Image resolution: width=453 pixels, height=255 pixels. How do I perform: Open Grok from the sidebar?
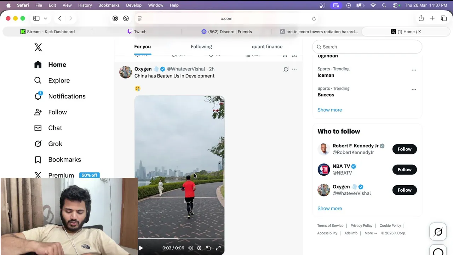48,144
